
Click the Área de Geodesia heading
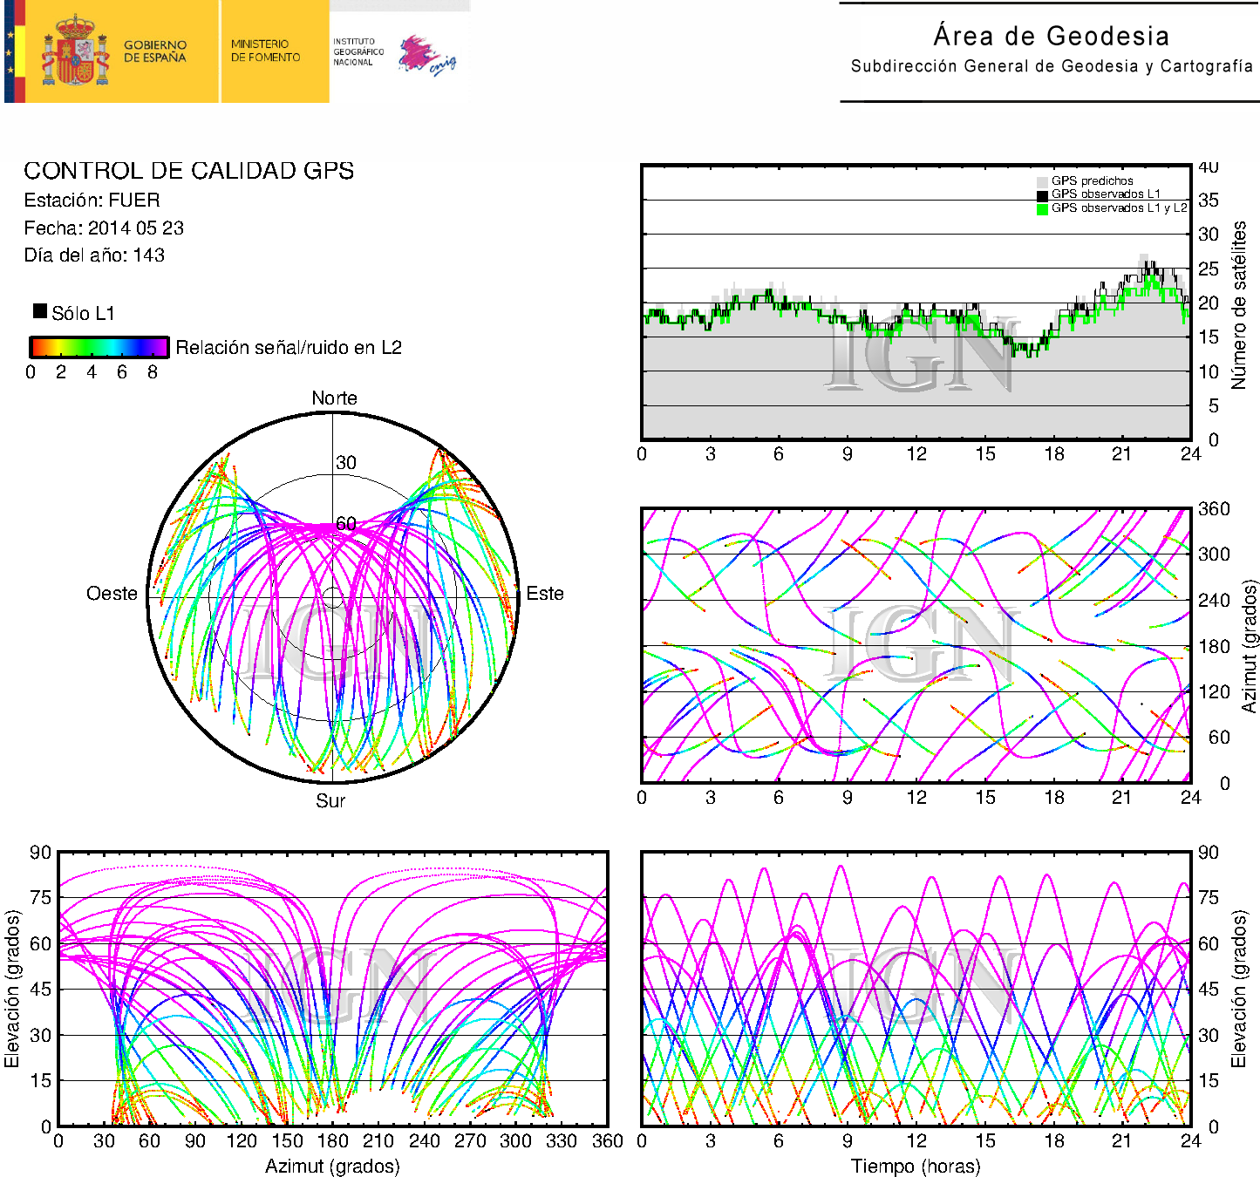(1051, 36)
